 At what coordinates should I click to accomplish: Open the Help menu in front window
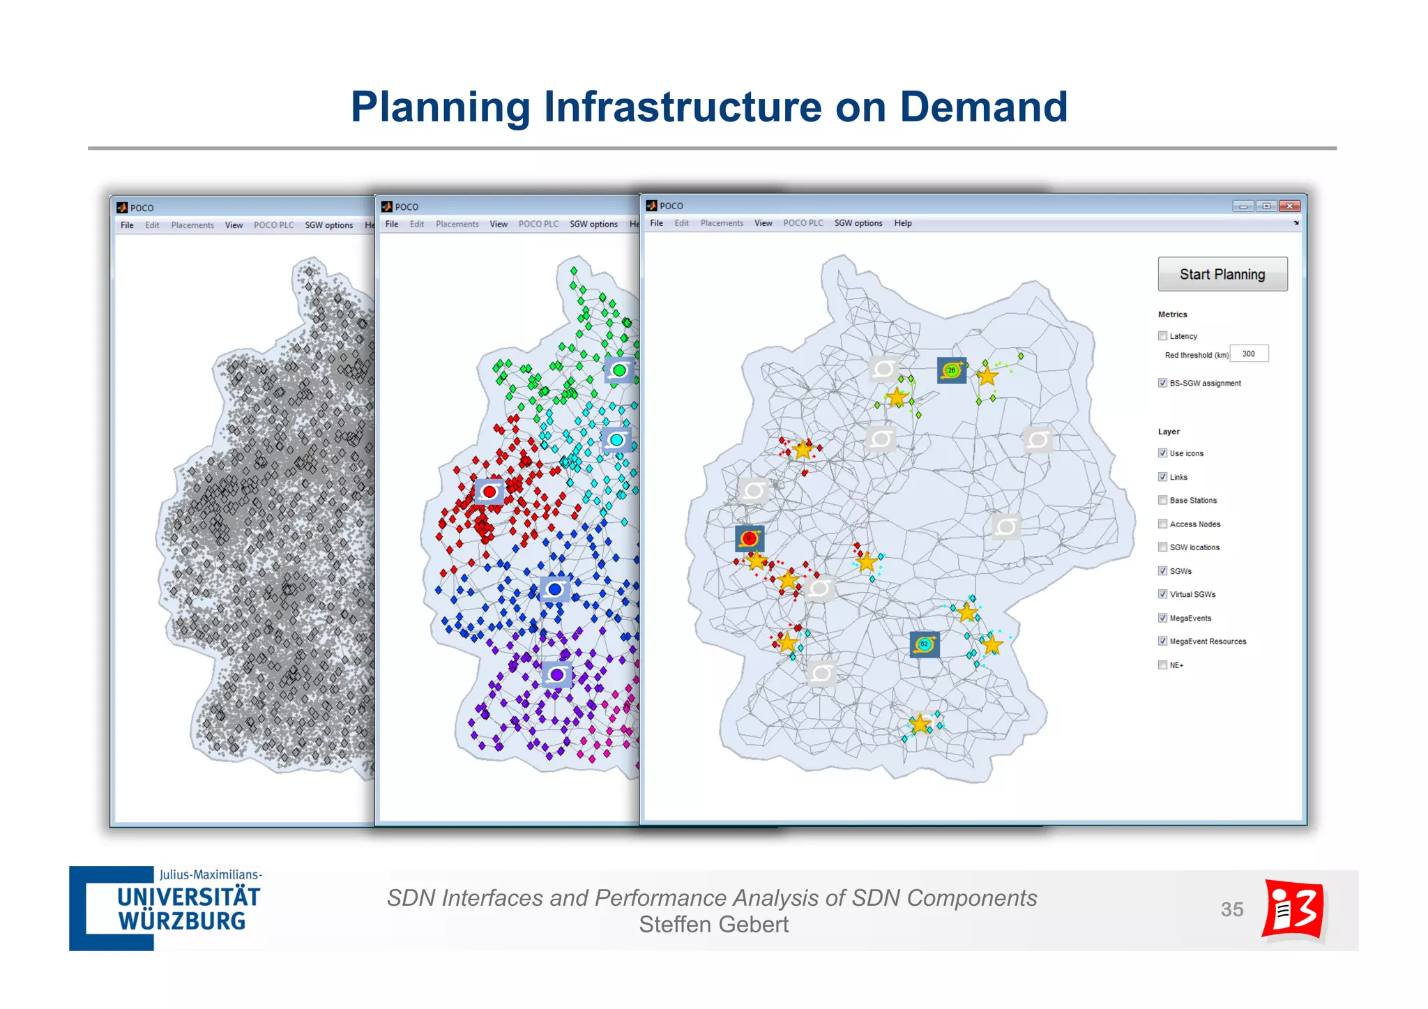tap(903, 223)
